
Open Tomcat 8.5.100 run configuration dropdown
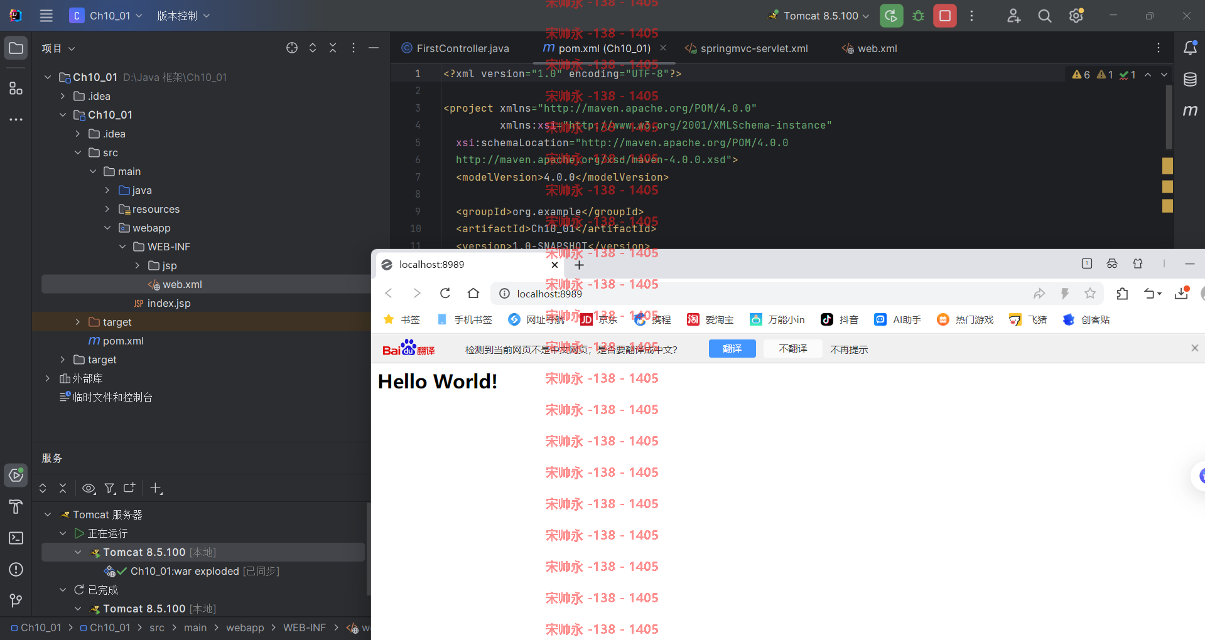pos(819,16)
